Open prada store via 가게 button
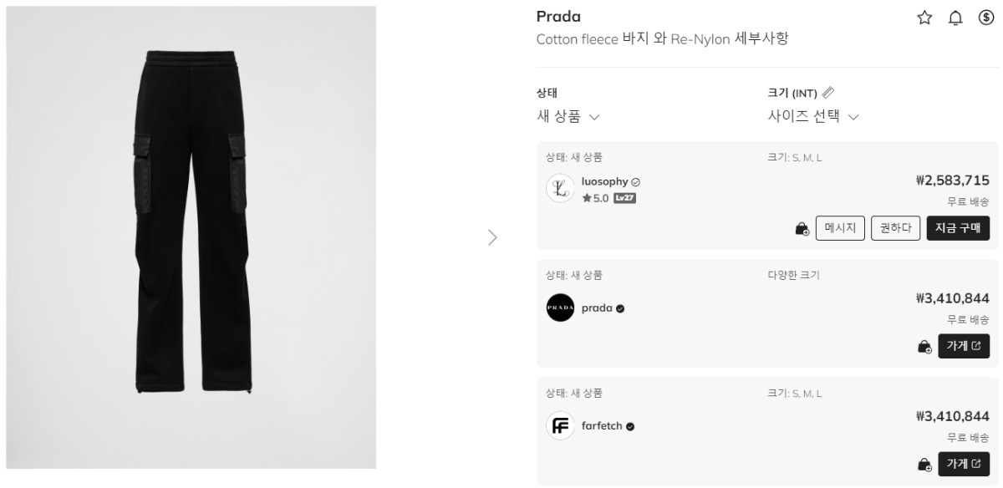The width and height of the screenshot is (1003, 488). click(964, 346)
